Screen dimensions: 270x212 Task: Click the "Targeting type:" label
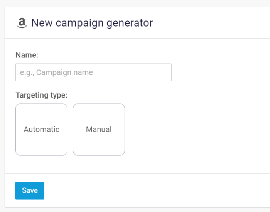pyautogui.click(x=41, y=95)
